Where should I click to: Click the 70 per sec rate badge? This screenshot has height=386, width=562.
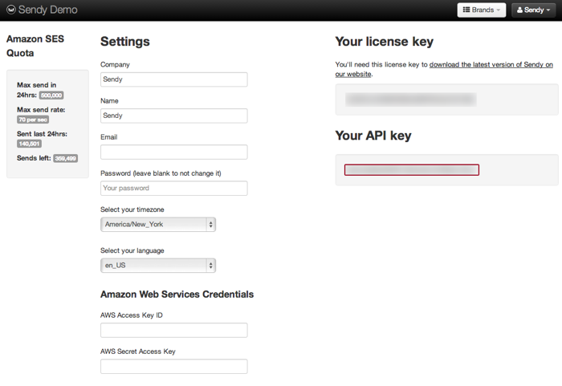click(x=33, y=119)
